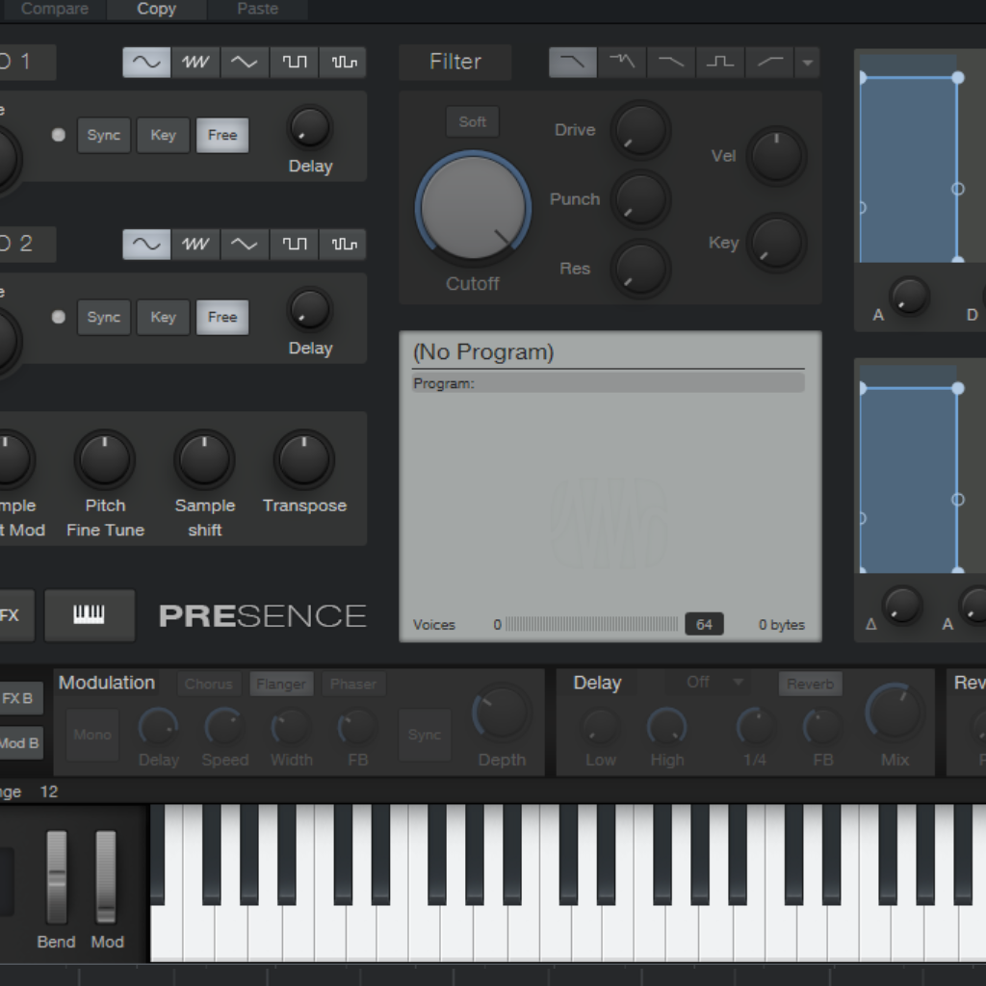Click the Program field in the display

(609, 383)
